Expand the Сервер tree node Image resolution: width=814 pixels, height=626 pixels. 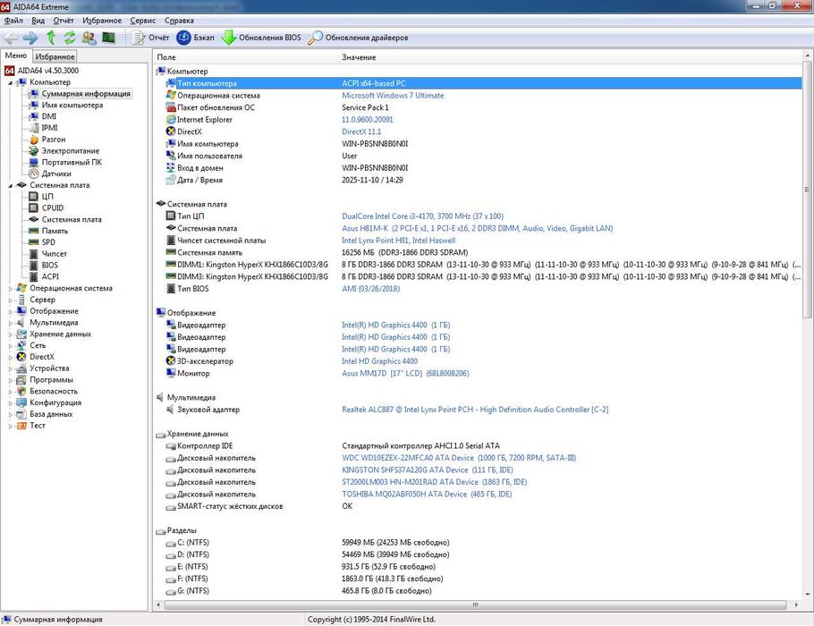click(x=10, y=300)
